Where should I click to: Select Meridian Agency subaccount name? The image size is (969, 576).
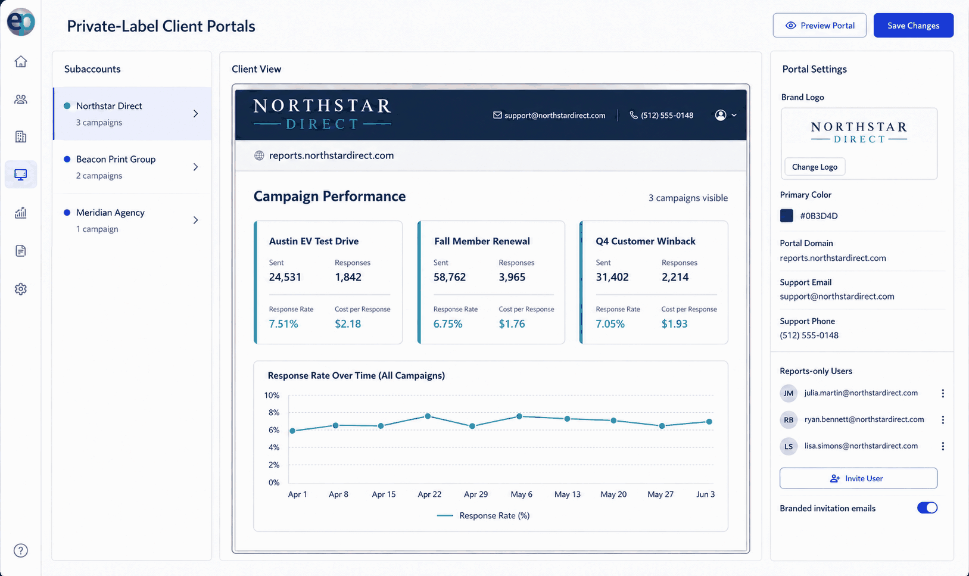click(110, 213)
